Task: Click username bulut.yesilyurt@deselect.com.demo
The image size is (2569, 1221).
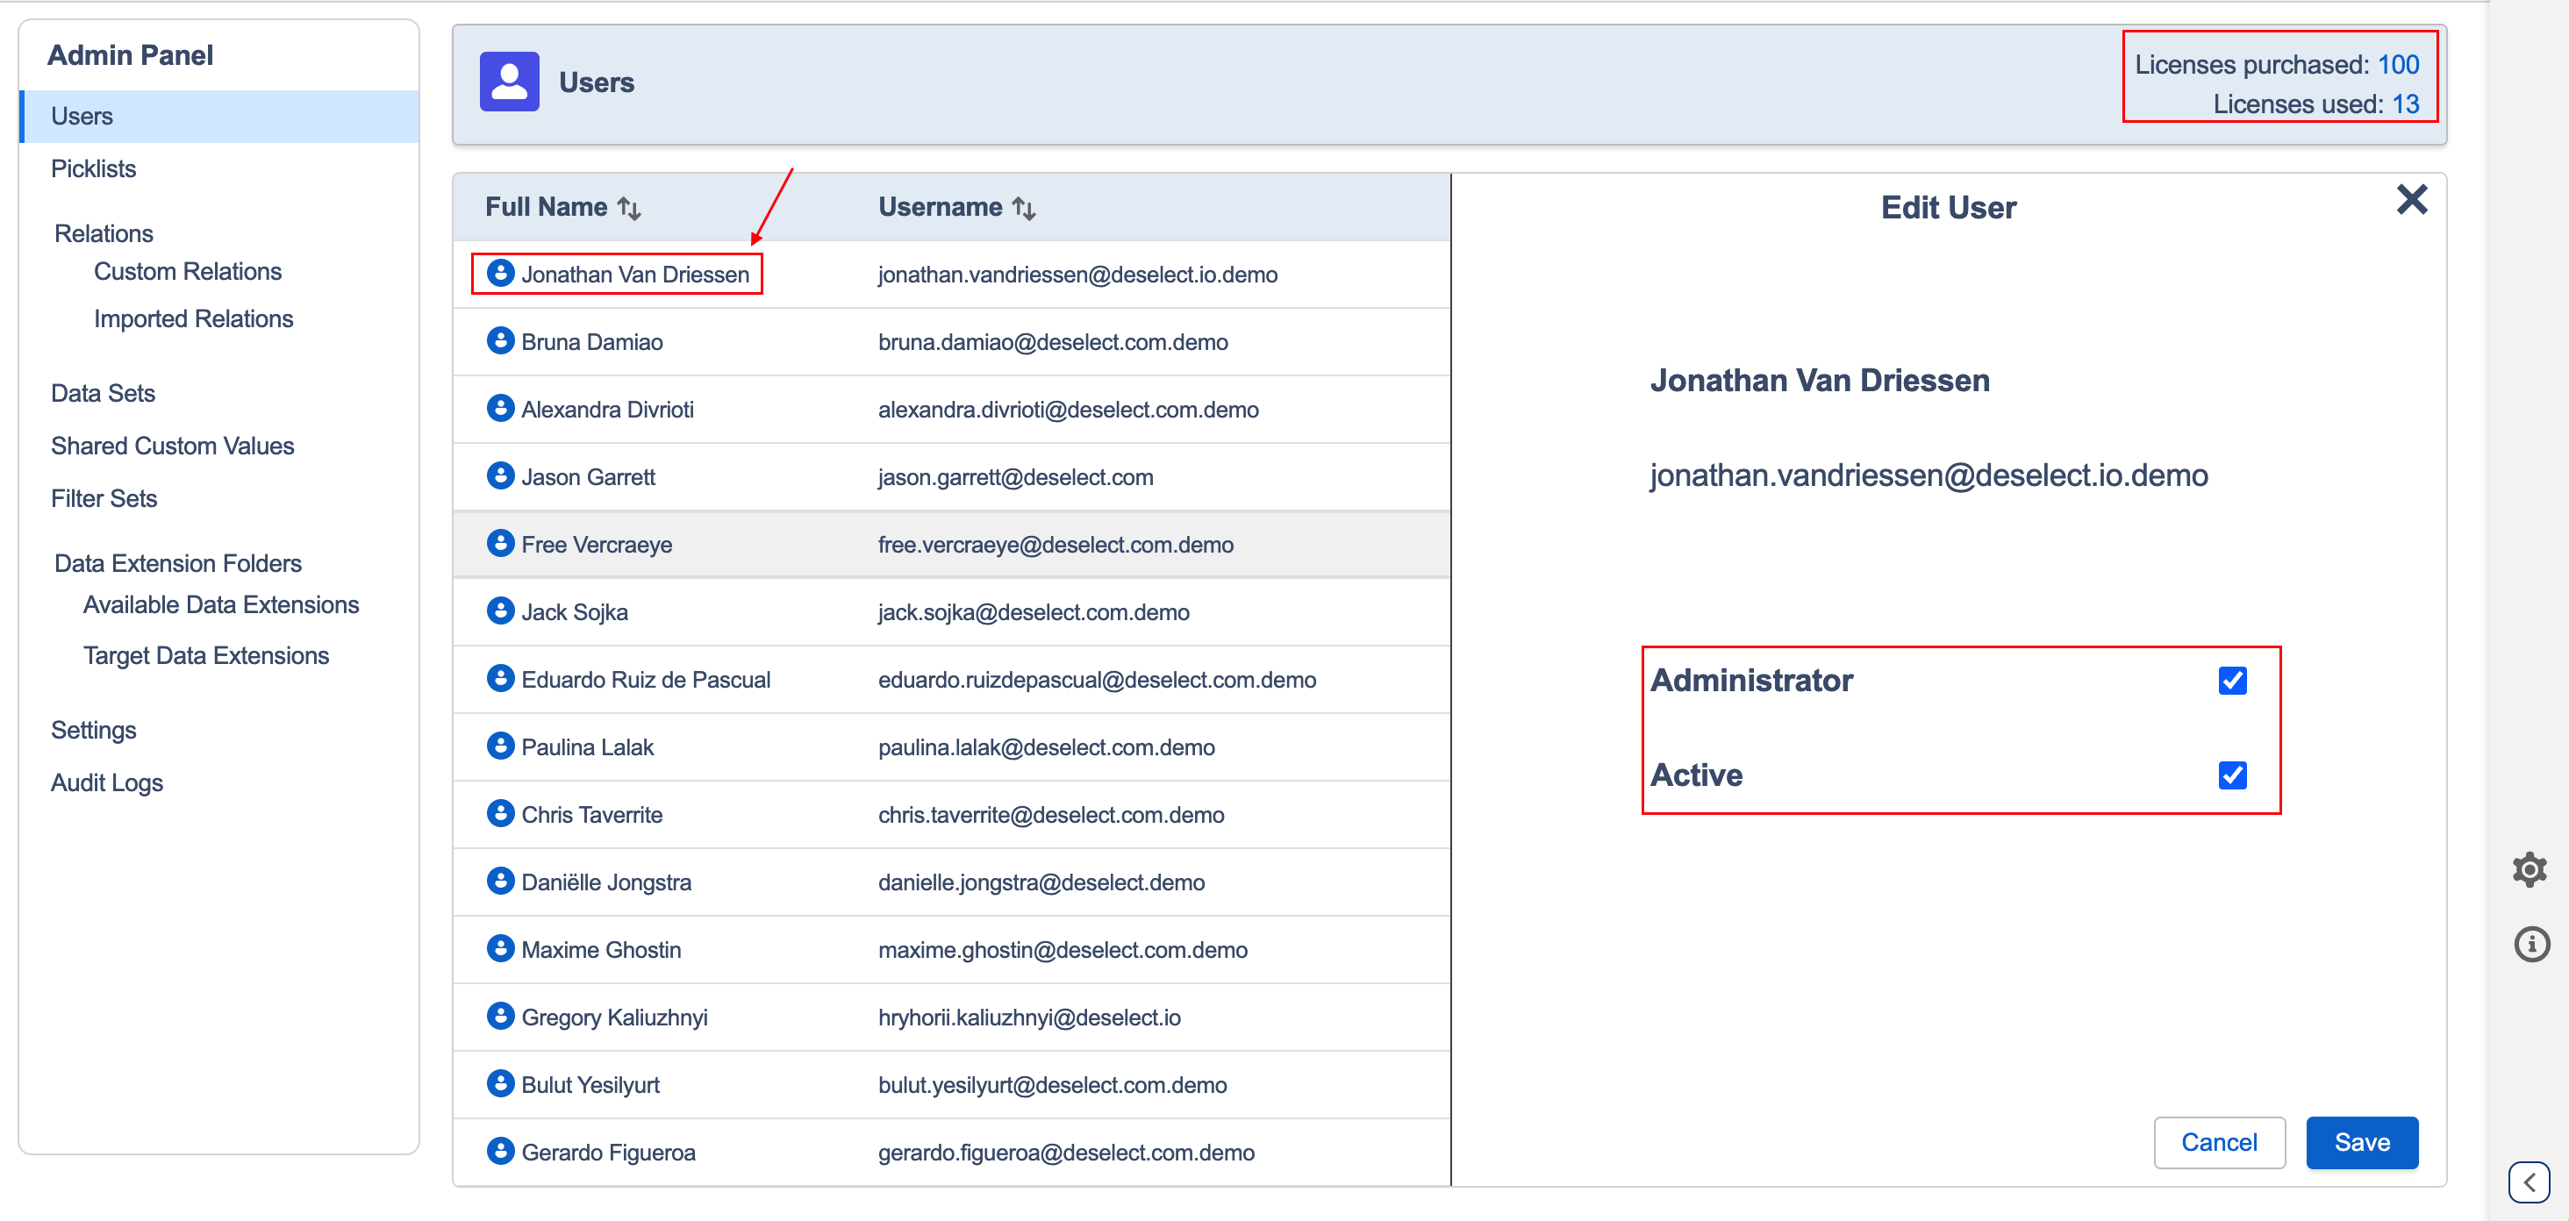Action: 1052,1085
